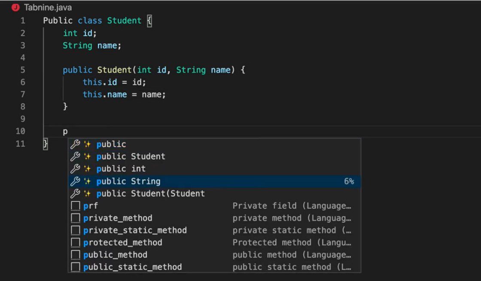Select the public Student completion suggestion
The width and height of the screenshot is (481, 281).
click(131, 157)
